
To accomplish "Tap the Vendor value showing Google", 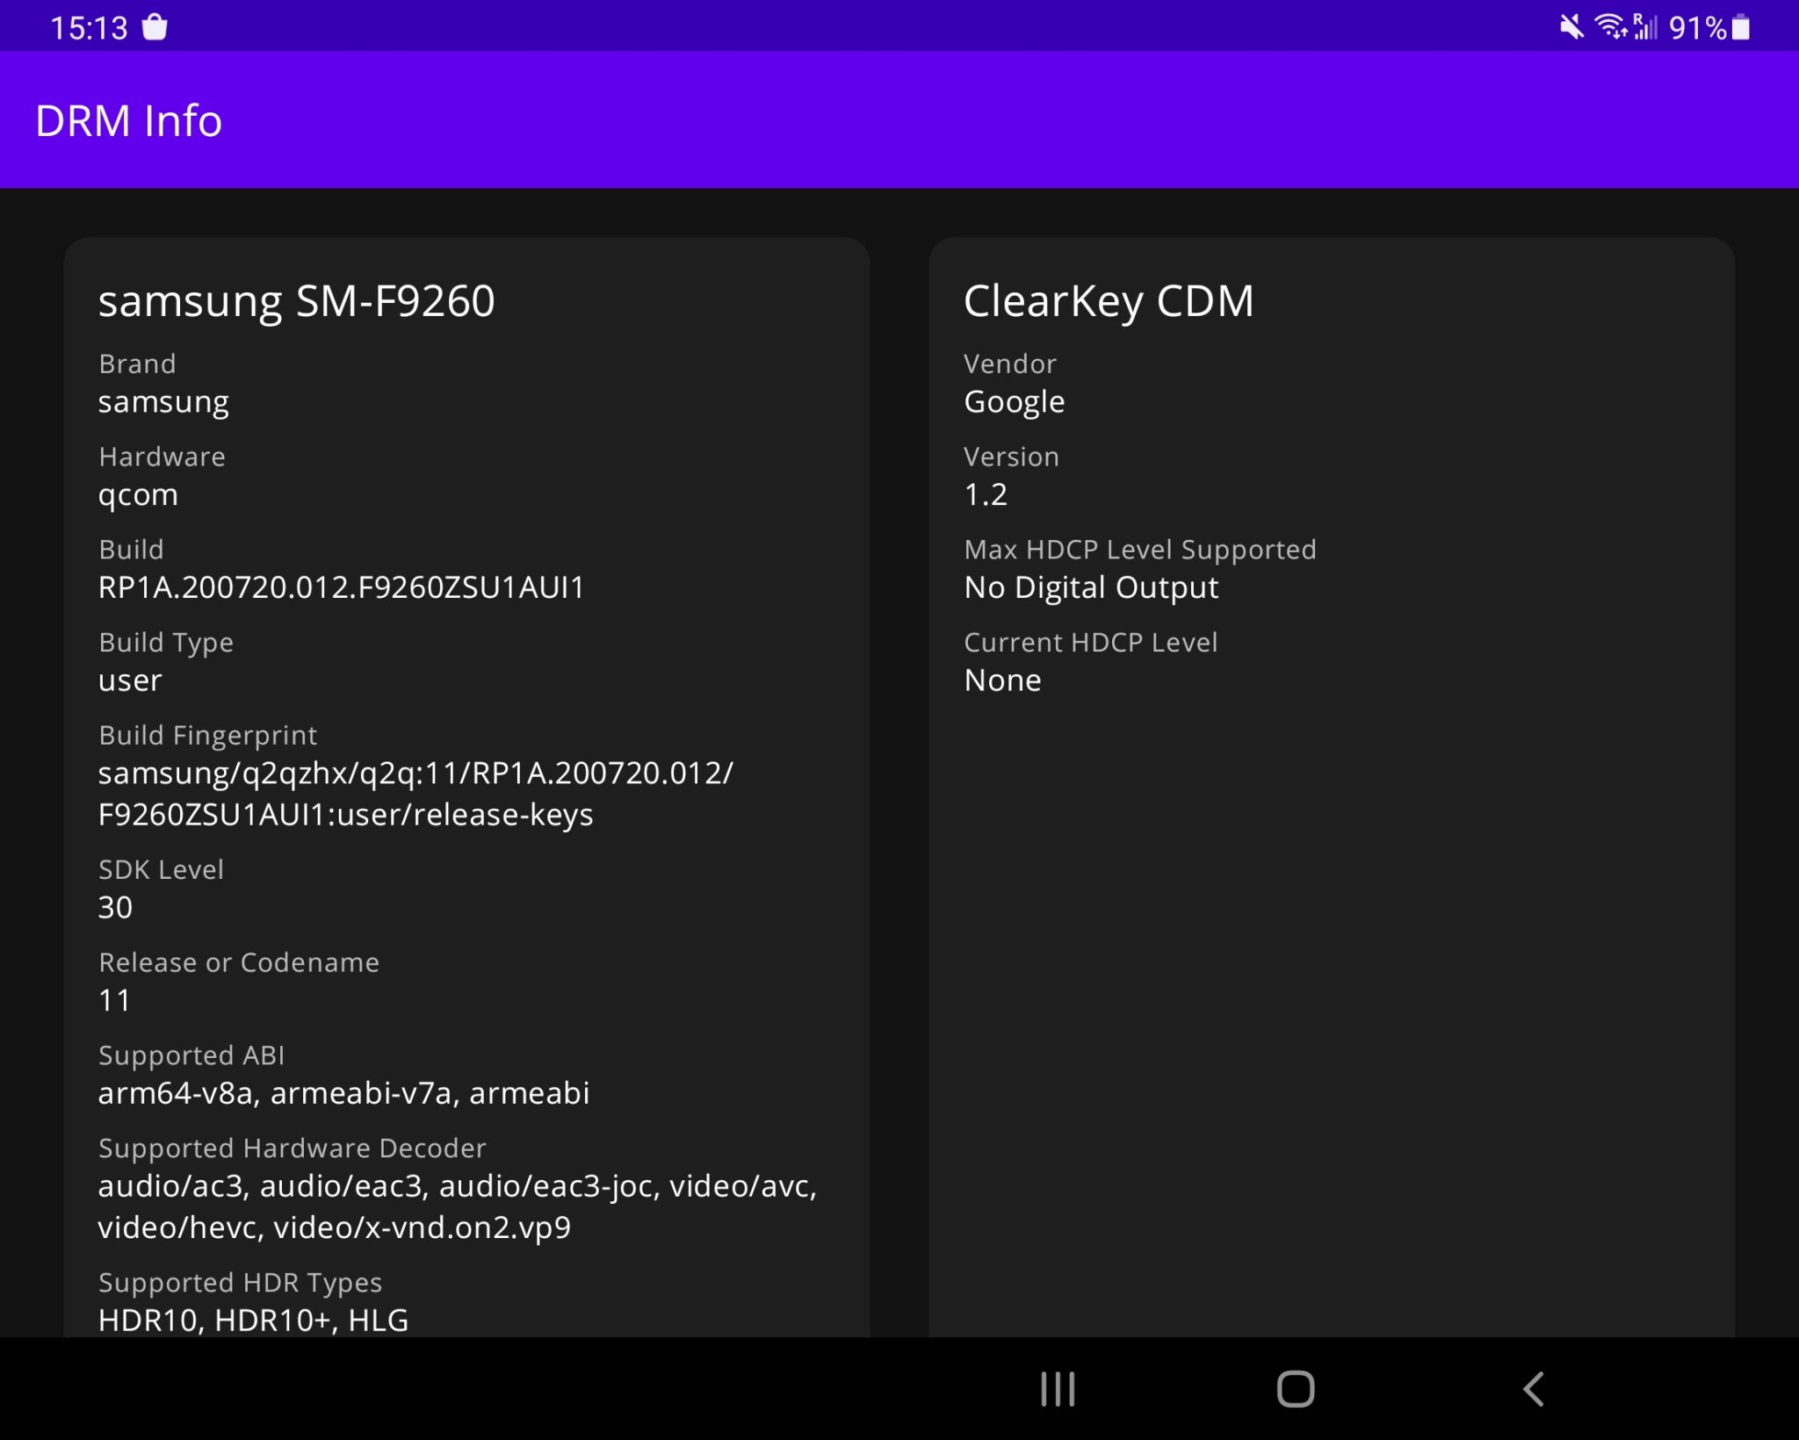I will coord(1015,401).
